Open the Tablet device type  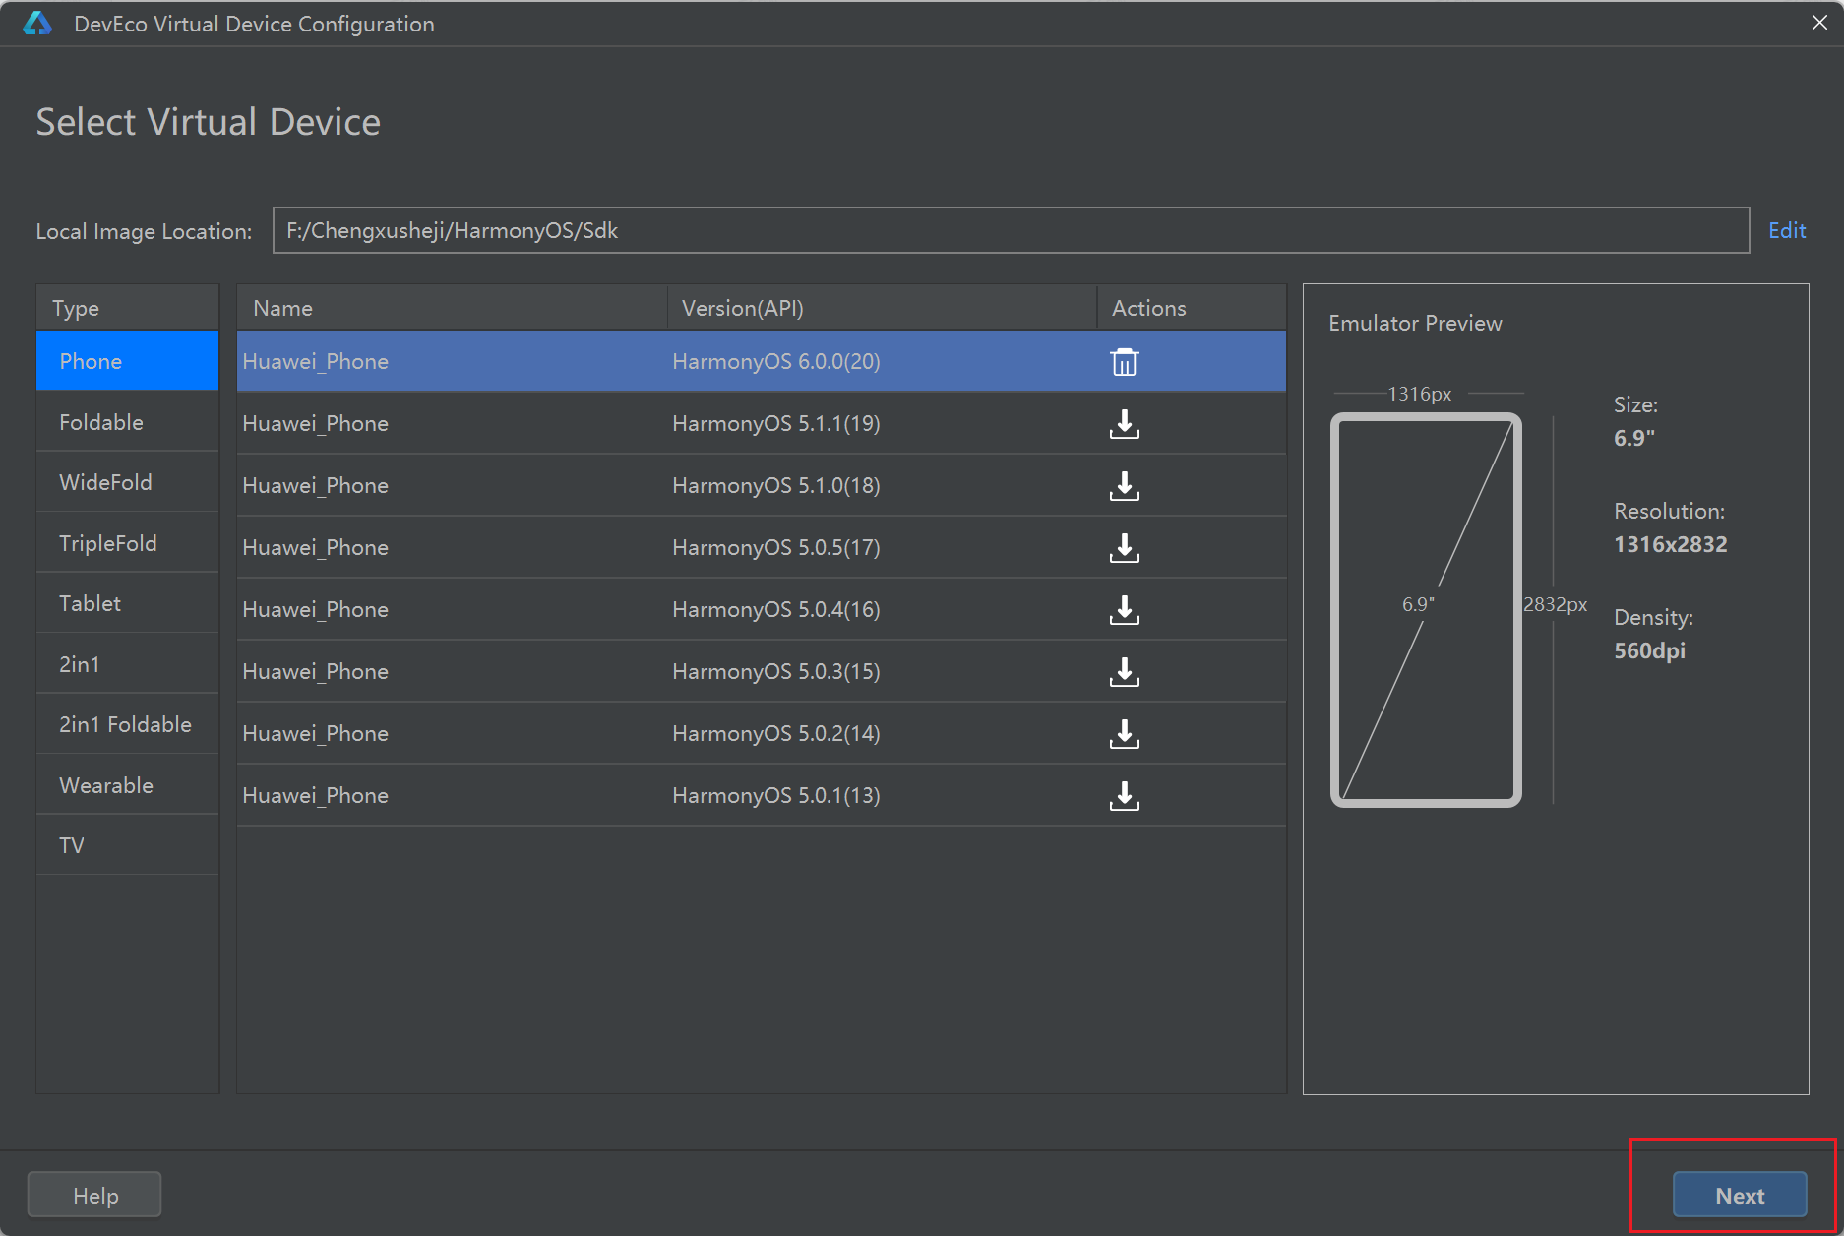coord(90,603)
